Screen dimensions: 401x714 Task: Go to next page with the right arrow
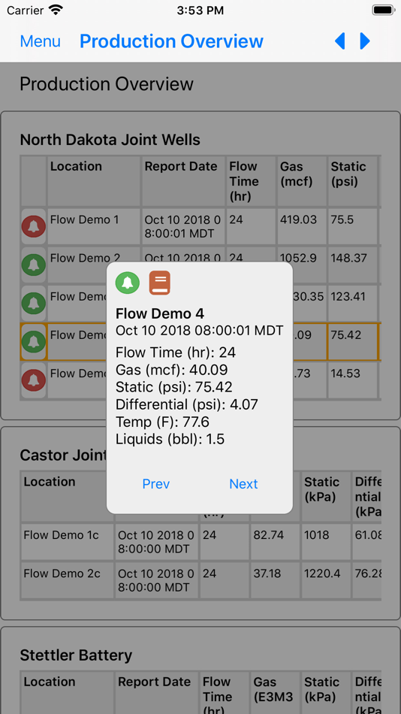(365, 41)
